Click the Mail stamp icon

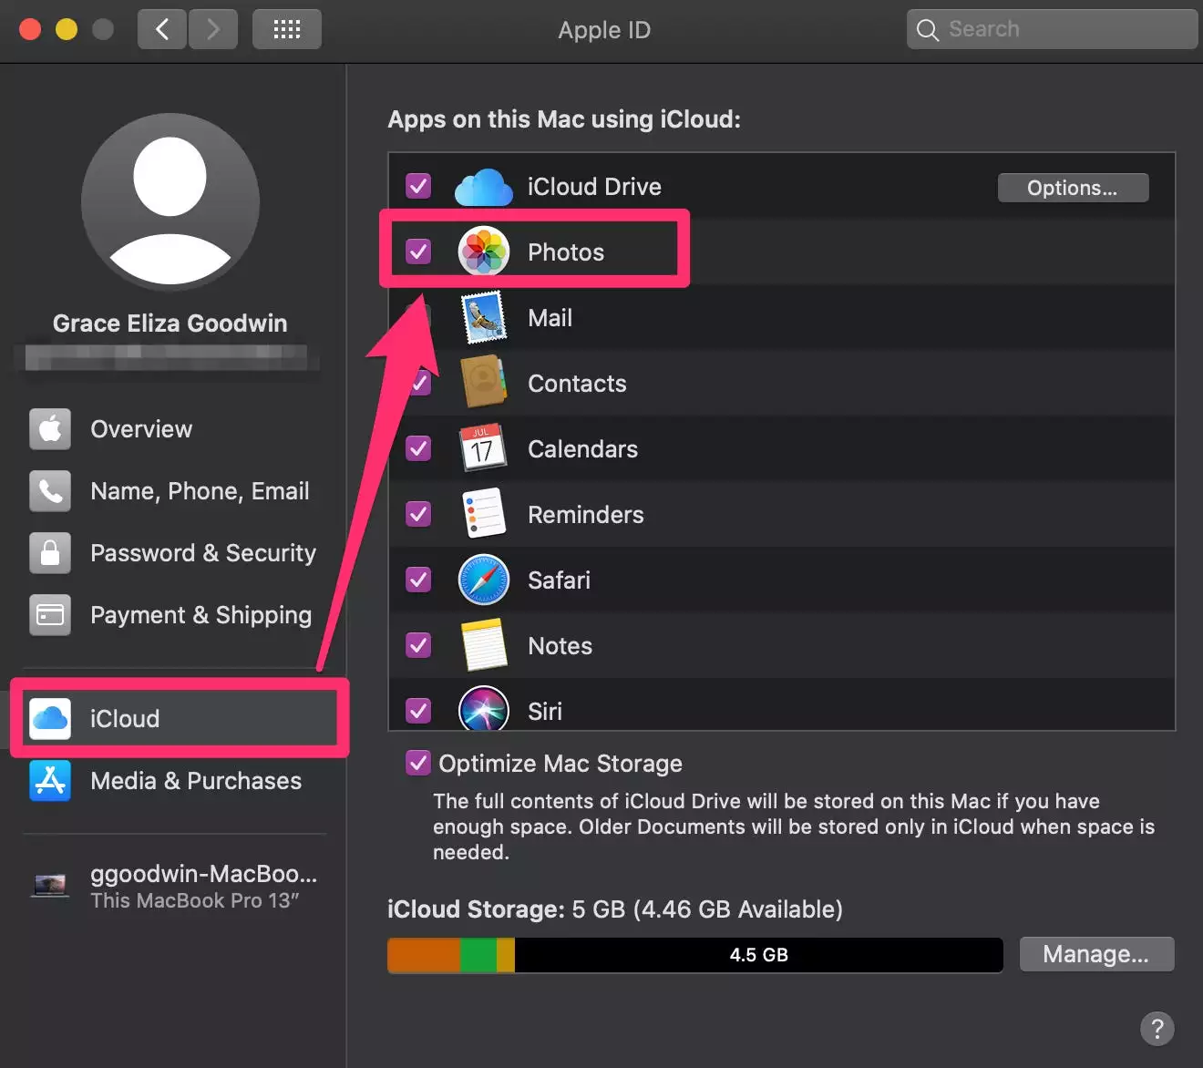(x=483, y=317)
